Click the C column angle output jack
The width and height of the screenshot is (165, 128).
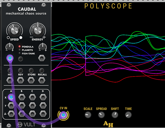coord(32,114)
